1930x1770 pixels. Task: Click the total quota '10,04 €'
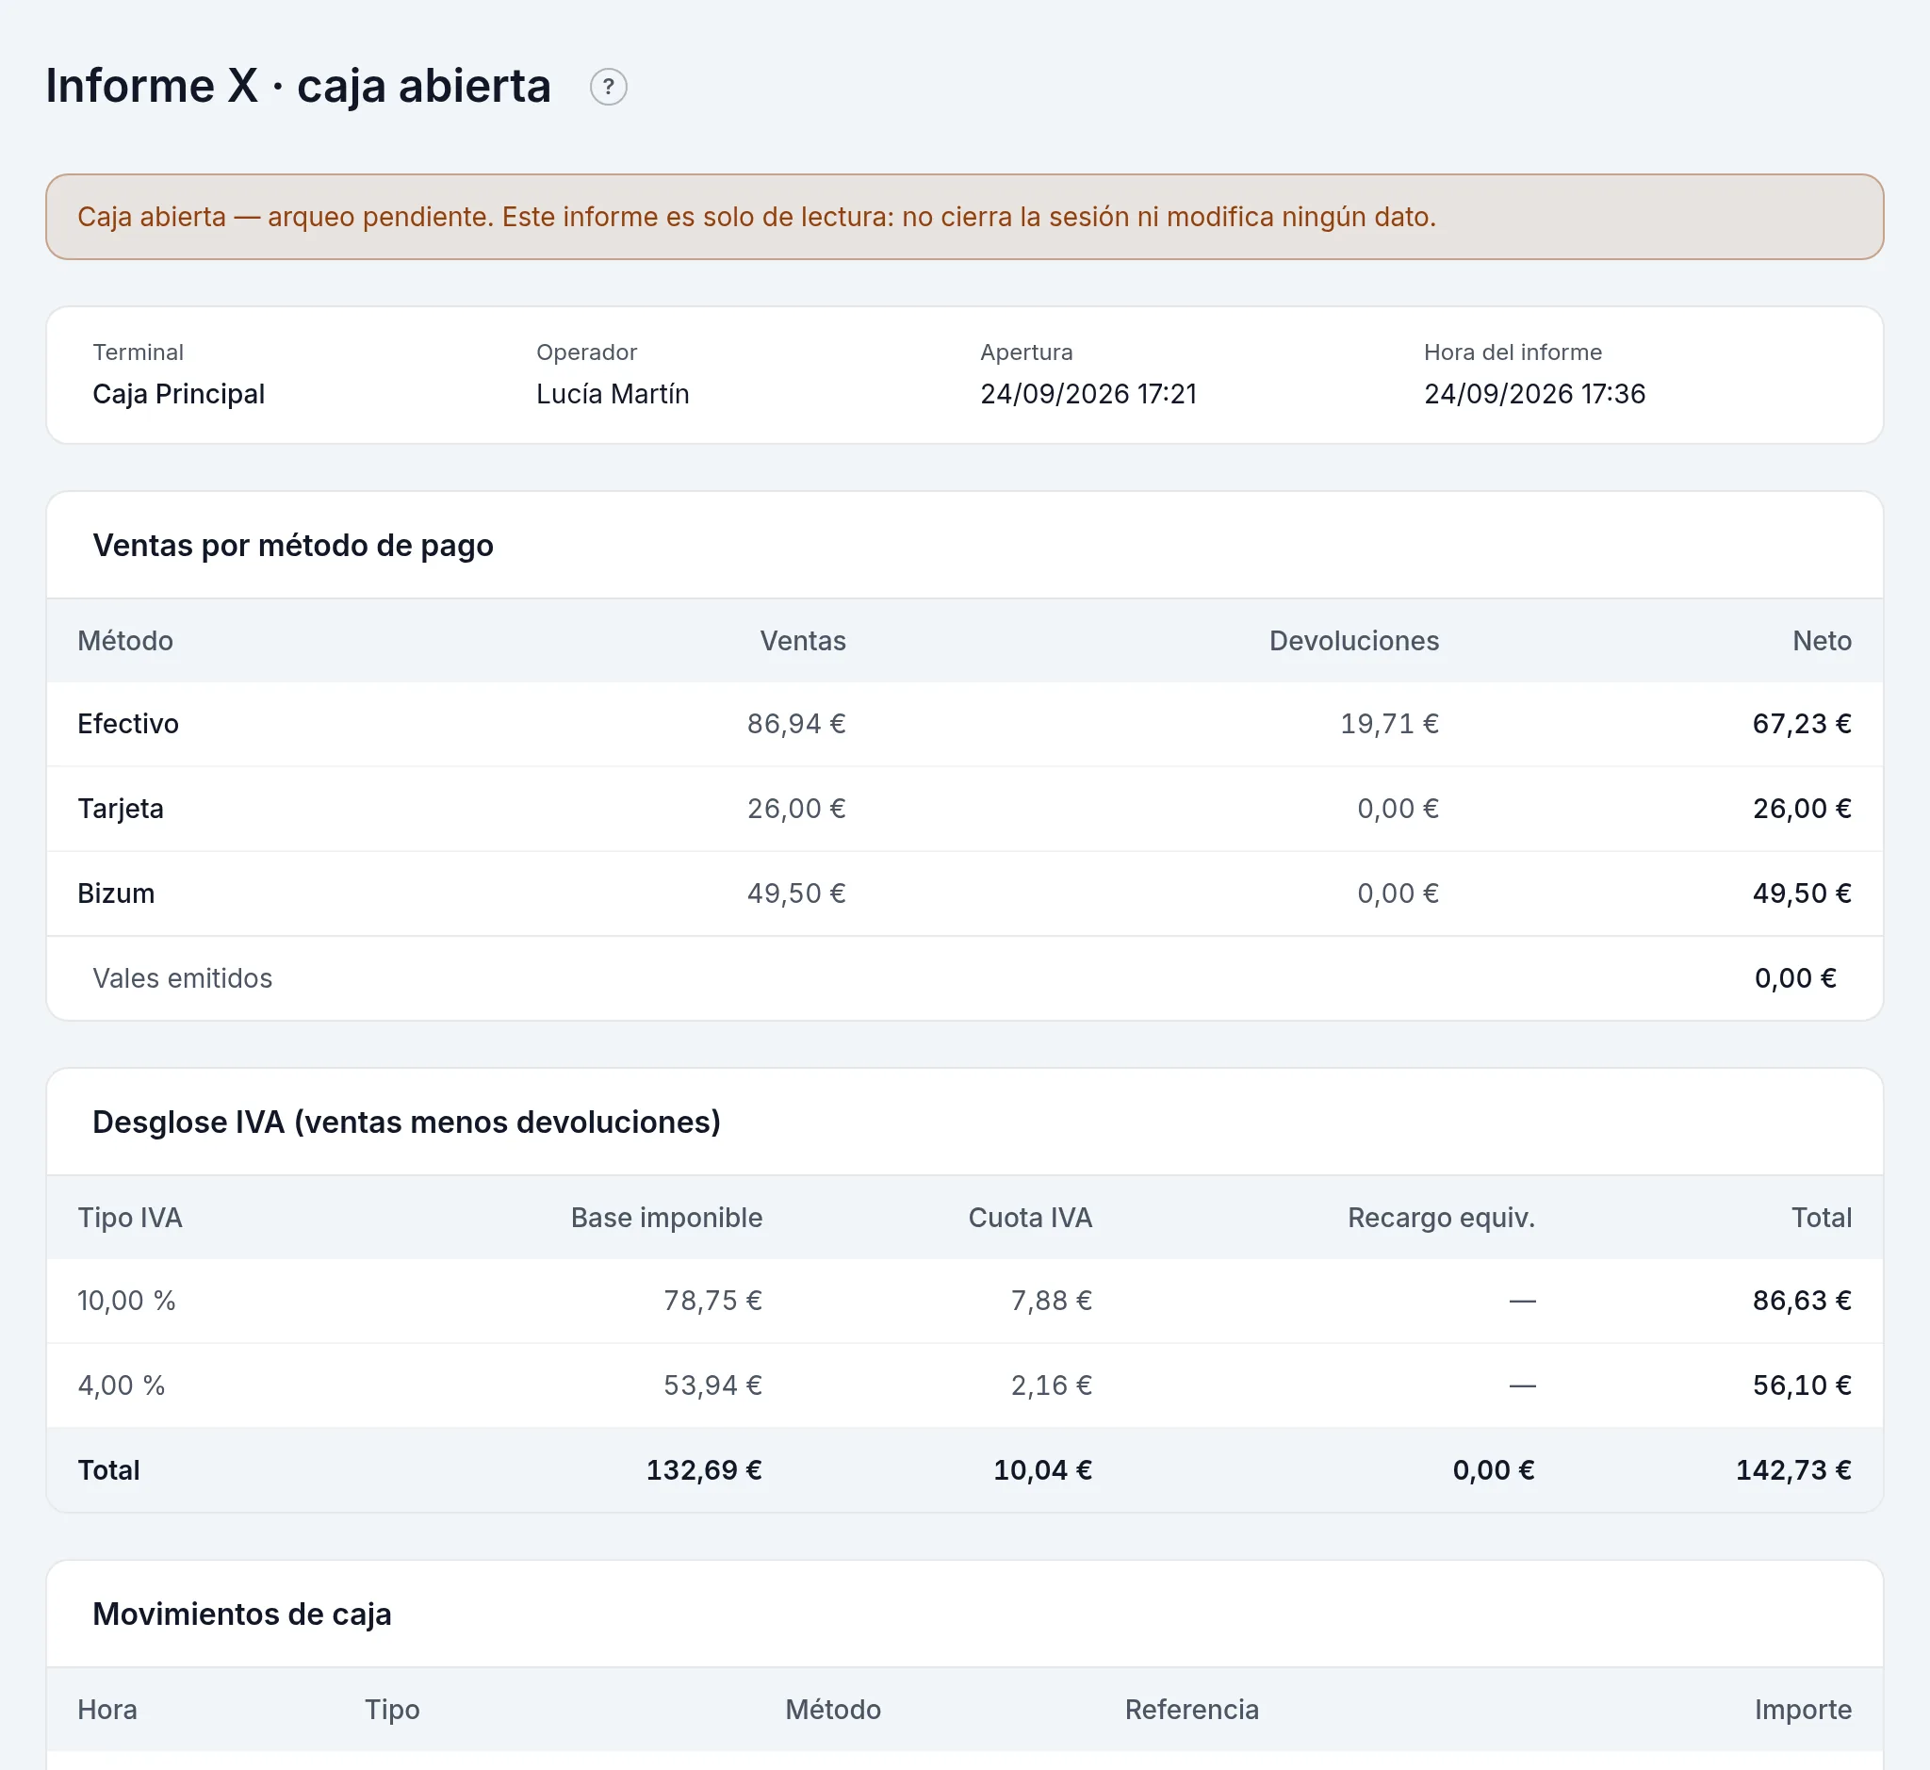click(x=1042, y=1470)
